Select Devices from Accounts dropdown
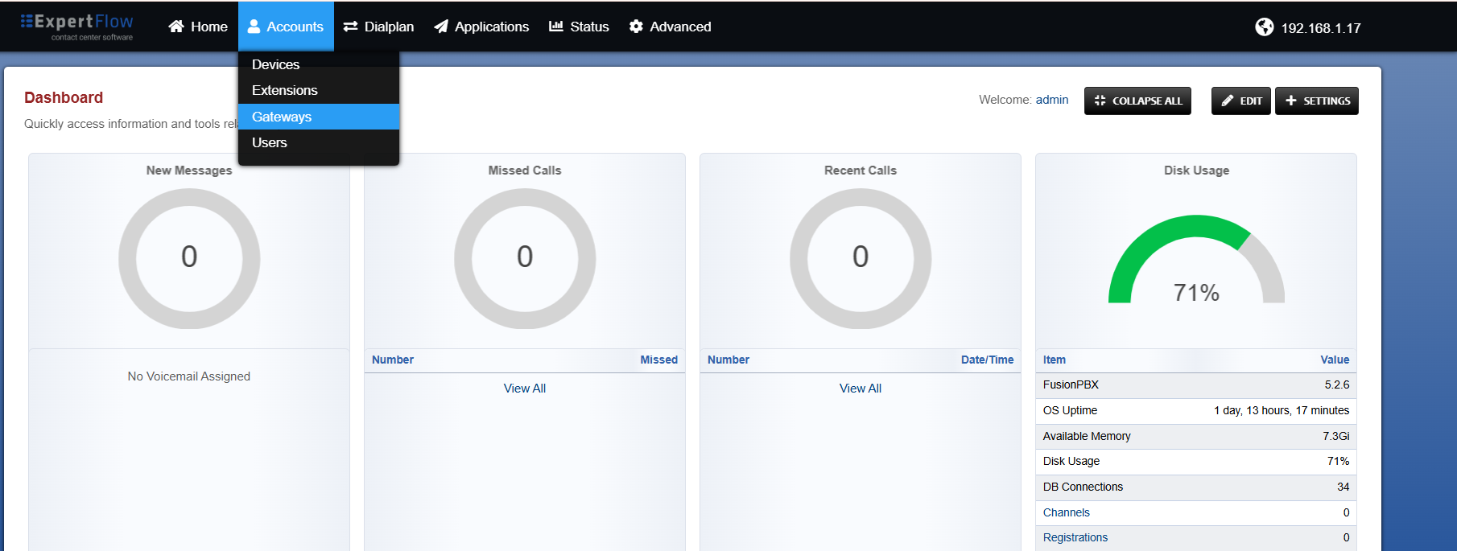Viewport: 1457px width, 551px height. pyautogui.click(x=319, y=64)
